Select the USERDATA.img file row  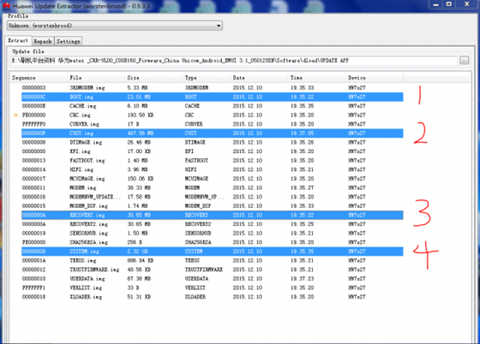[x=213, y=279]
